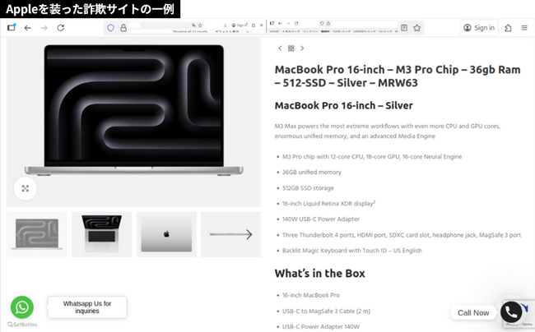
Task: Click the black phone call icon
Action: [x=511, y=312]
